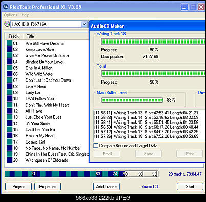Image resolution: width=206 pixels, height=202 pixels.
Task: Click the '20 tracks, 79:04.47' total label
Action: [185, 174]
